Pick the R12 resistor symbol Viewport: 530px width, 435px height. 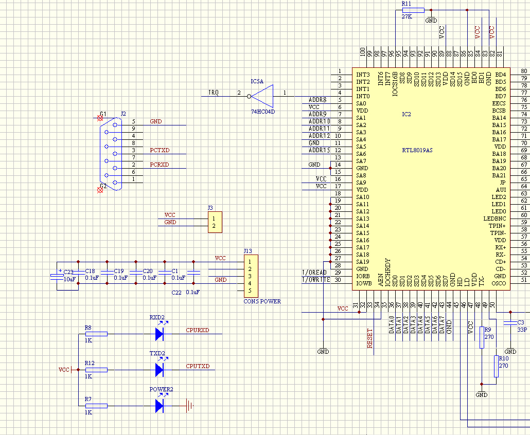(96, 370)
